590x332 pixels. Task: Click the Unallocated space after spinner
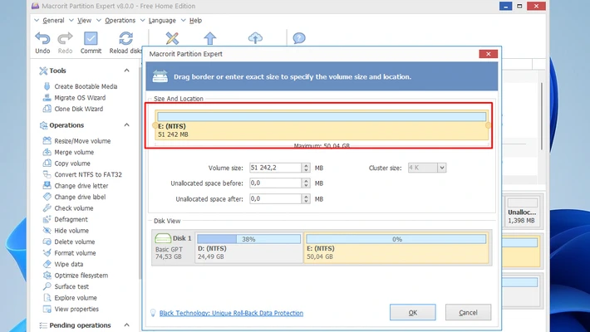click(x=306, y=199)
